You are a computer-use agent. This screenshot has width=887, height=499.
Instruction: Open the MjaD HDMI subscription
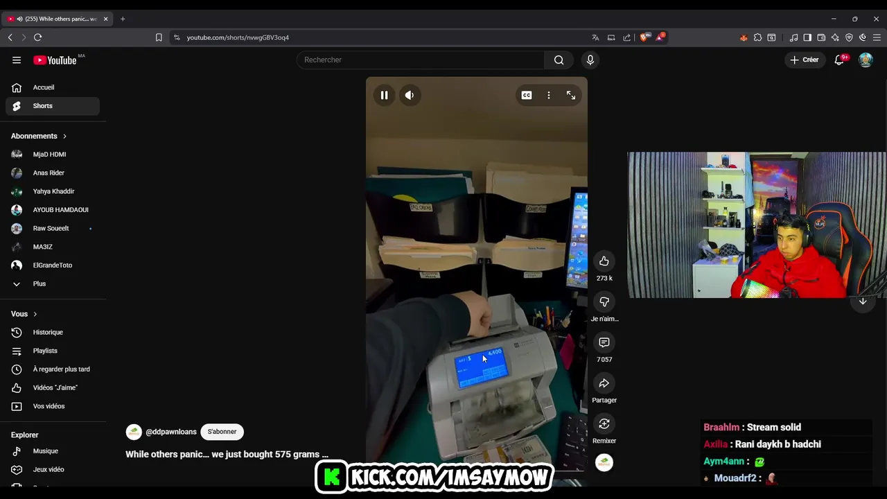click(x=53, y=155)
